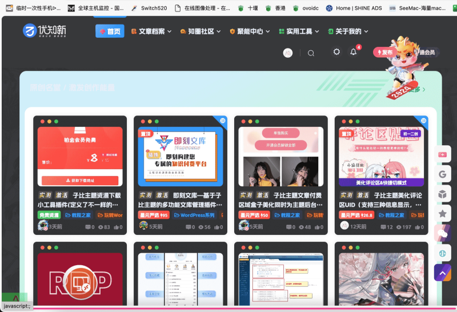
Task: Open the 玩转Wor category tag
Action: pos(110,215)
